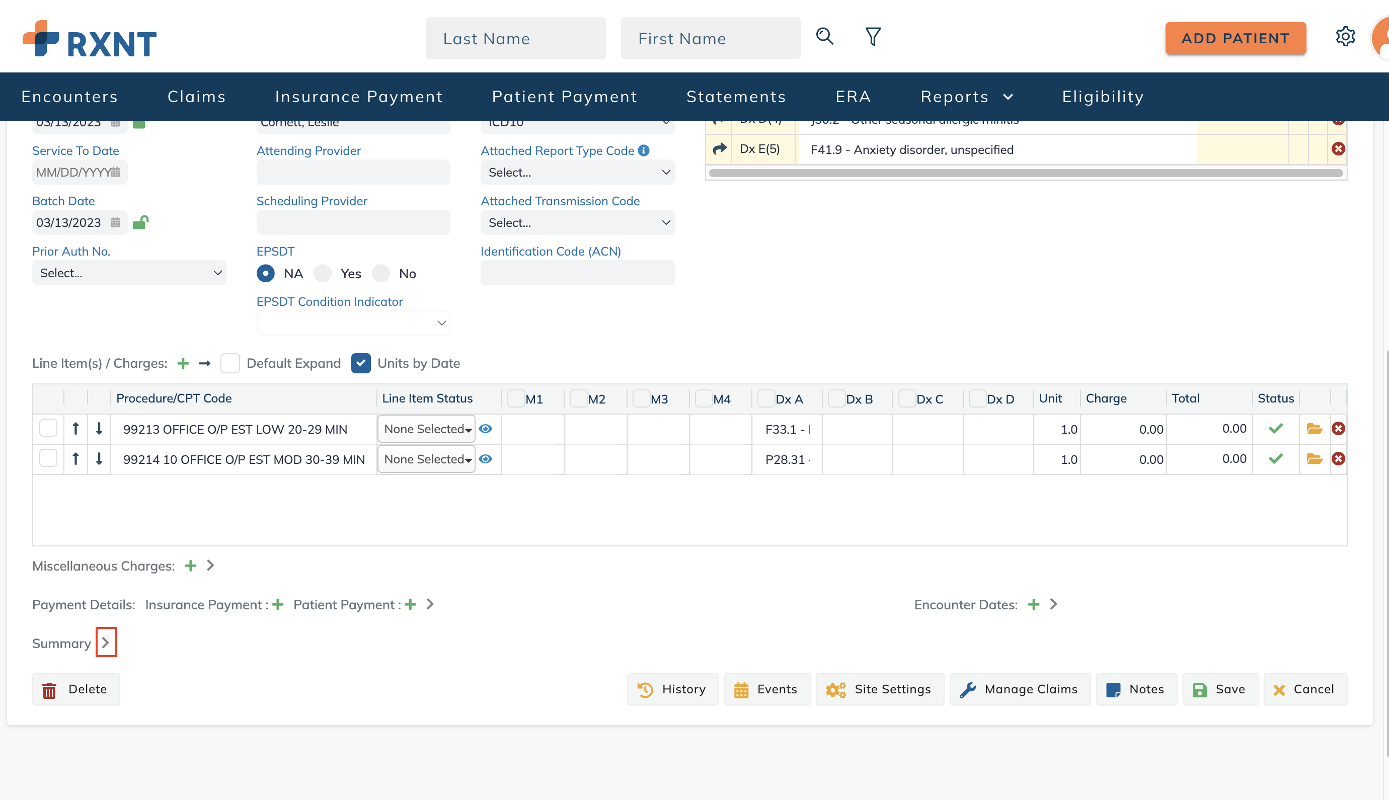Open Attached Transmission Code dropdown
Screen dimensions: 1389x800
(x=577, y=222)
